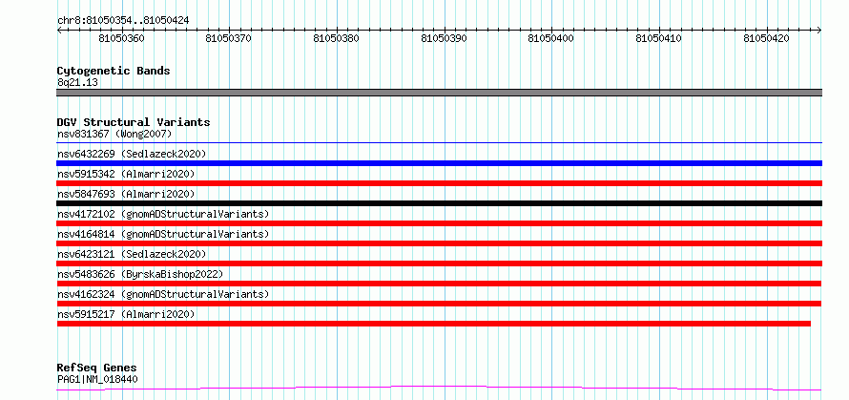Click the RefSeq Genes track heading
Image resolution: width=849 pixels, height=400 pixels.
point(96,368)
